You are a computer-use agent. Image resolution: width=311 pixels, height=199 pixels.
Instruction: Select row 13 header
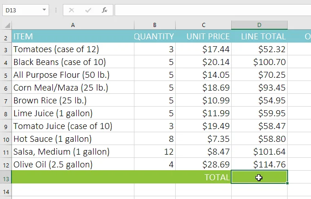(6, 177)
